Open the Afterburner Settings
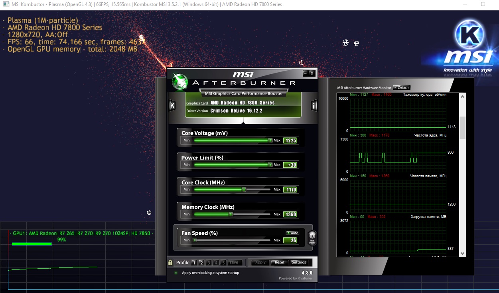The height and width of the screenshot is (293, 499). (299, 262)
